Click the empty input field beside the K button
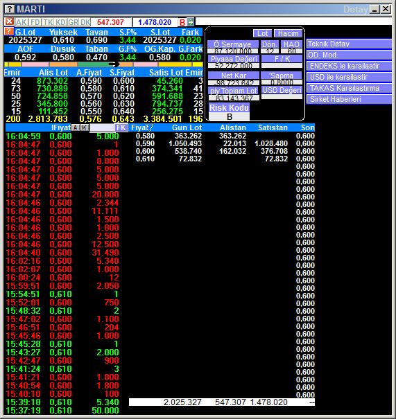 102,127
